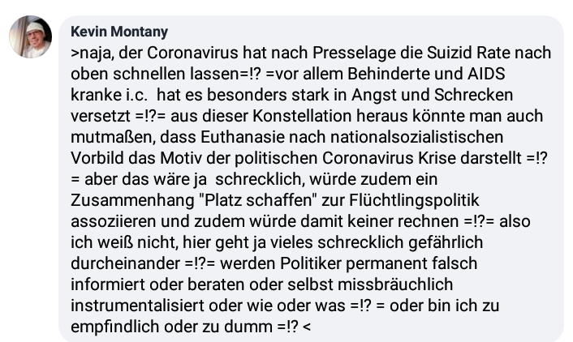Viewport: 573px width, 342px height.
Task: Click the word "durcheinander" in the comment
Action: (x=125, y=263)
